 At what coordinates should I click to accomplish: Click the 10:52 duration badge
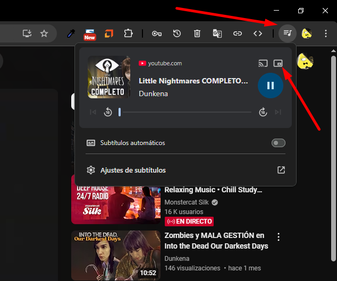click(x=148, y=273)
